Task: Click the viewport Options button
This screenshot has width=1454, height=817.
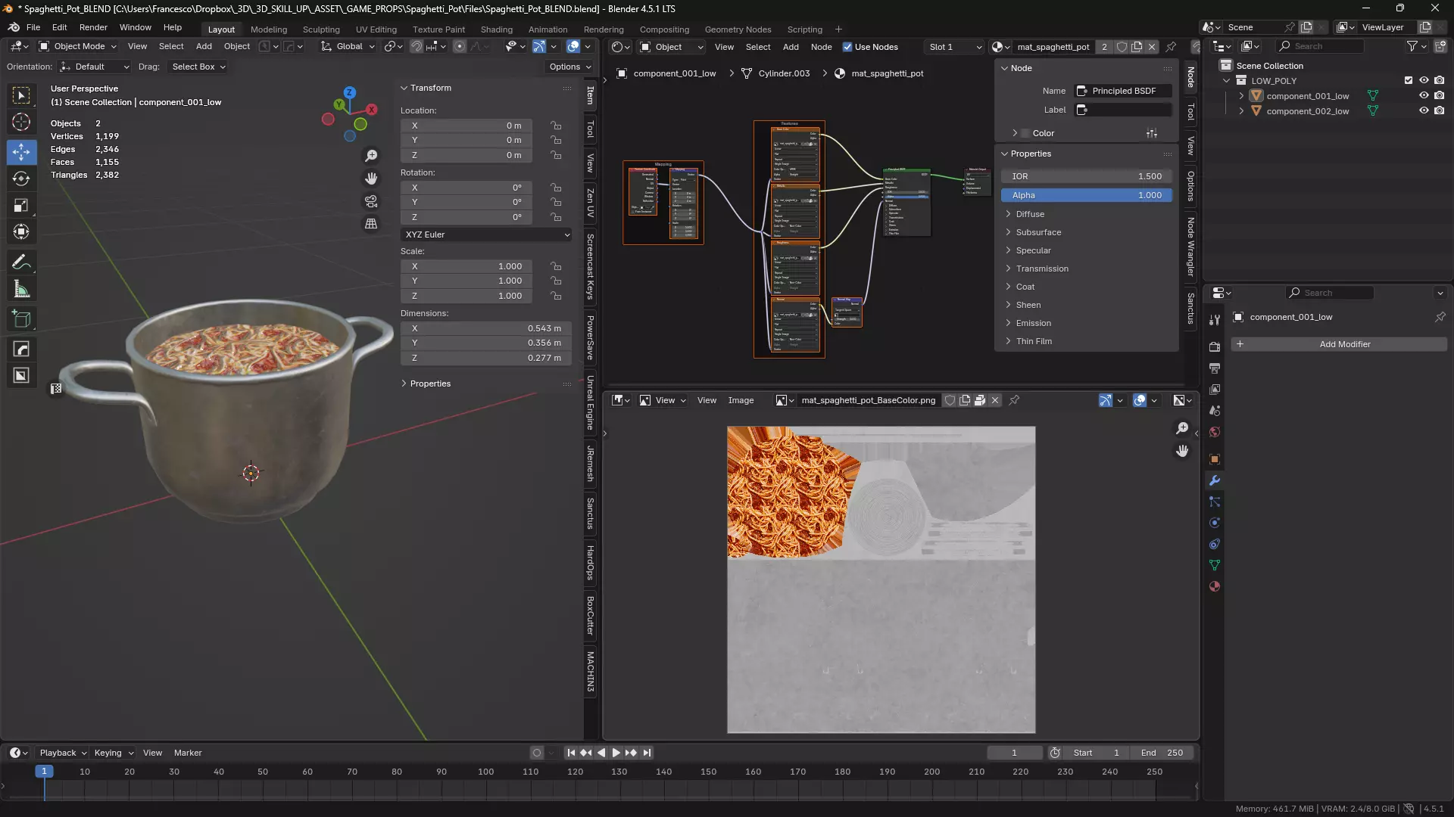Action: coord(569,67)
